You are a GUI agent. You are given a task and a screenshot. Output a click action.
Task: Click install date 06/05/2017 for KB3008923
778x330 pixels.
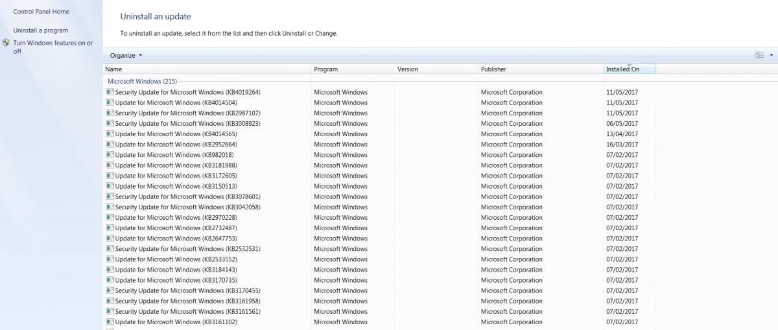click(x=622, y=123)
